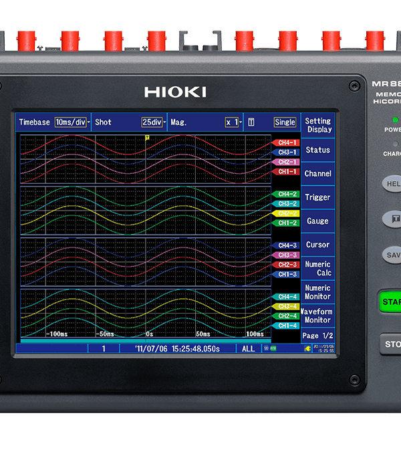Select the CH1-1 channel tag
The width and height of the screenshot is (401, 464).
286,171
